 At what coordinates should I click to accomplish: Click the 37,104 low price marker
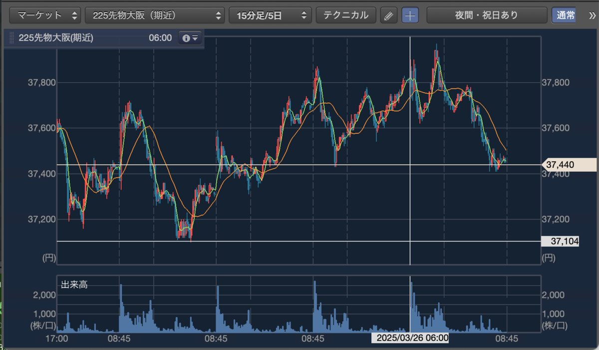click(561, 241)
